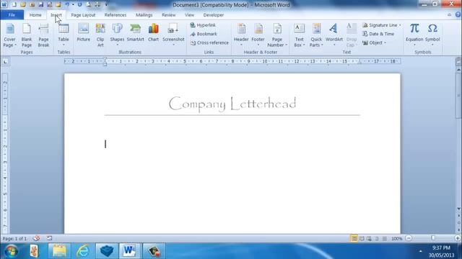Click the Drop Cap button
462x259 pixels.
[x=351, y=35]
